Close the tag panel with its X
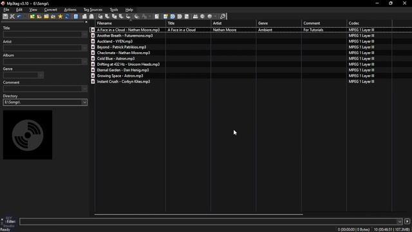 pyautogui.click(x=86, y=22)
